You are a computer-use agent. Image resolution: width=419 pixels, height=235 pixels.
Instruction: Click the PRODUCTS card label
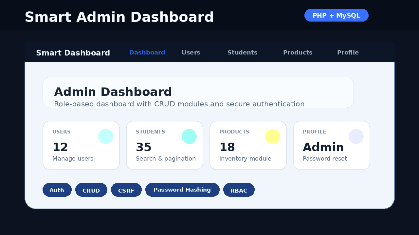pyautogui.click(x=234, y=132)
